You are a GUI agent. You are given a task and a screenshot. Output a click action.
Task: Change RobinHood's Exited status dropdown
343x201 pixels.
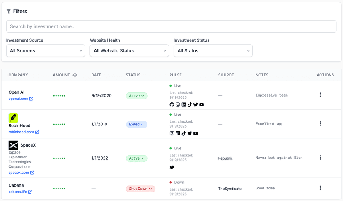pos(137,124)
